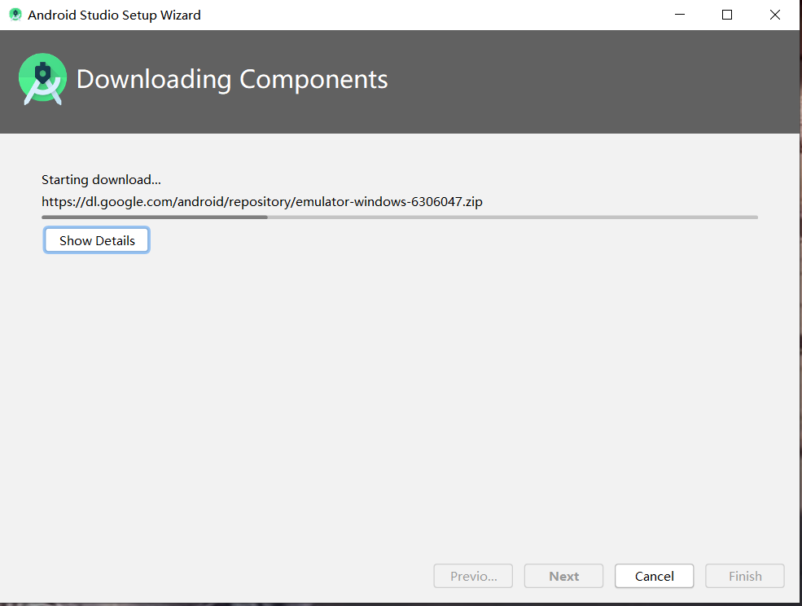Screen dimensions: 802x606
Task: Minimize the Setup Wizard window
Action: [x=680, y=15]
